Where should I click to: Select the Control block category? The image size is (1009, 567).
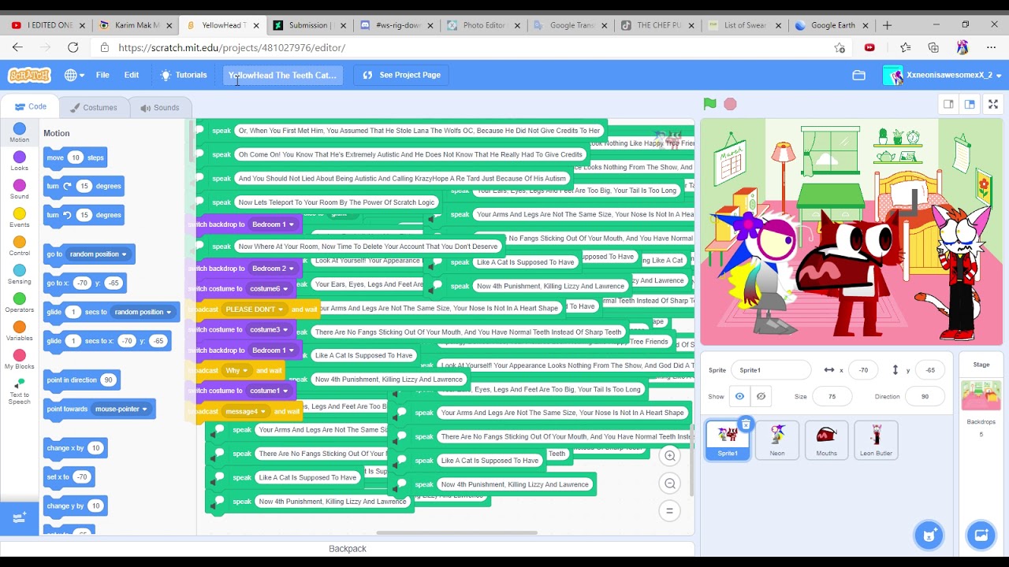(x=20, y=246)
